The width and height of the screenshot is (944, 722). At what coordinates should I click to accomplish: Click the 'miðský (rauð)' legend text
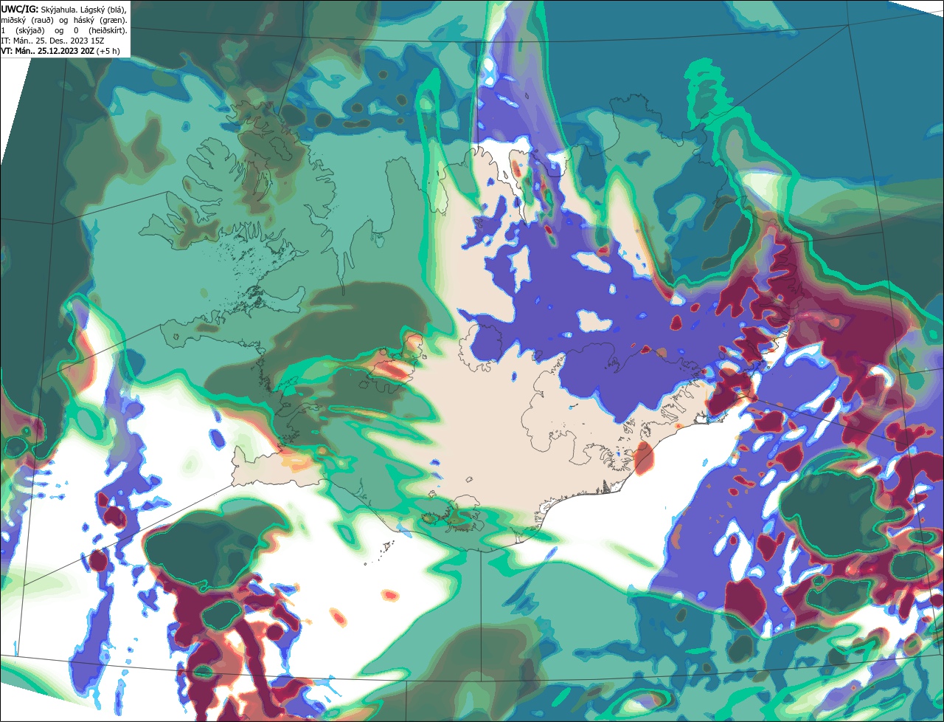coord(27,21)
